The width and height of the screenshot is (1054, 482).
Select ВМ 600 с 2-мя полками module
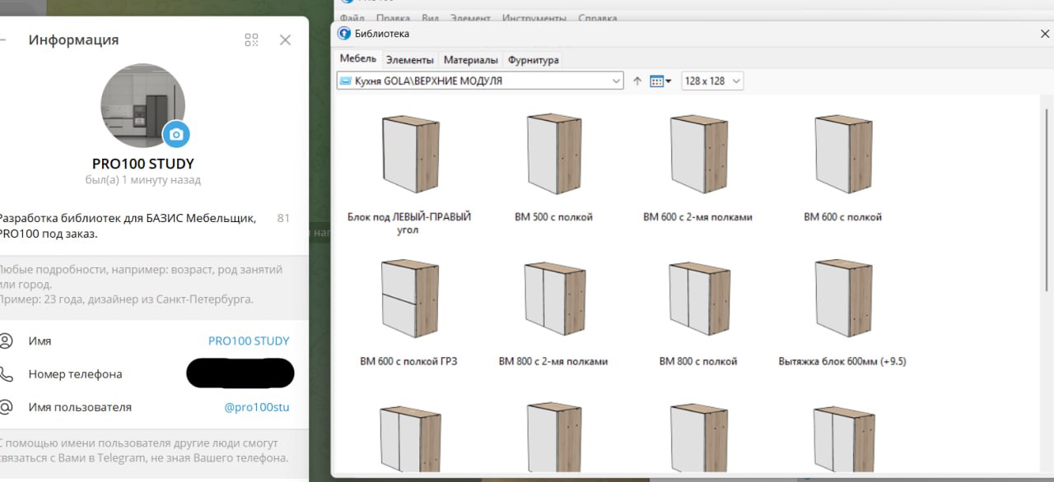click(x=697, y=169)
